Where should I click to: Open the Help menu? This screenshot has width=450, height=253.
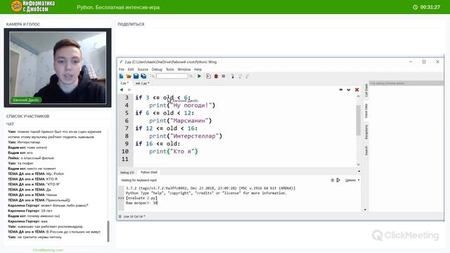pos(198,70)
